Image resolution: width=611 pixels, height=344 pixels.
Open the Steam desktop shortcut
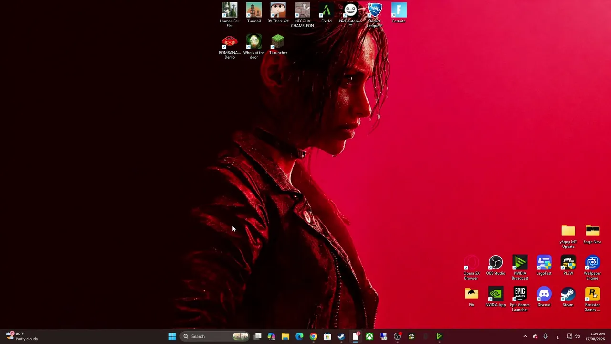click(x=568, y=297)
